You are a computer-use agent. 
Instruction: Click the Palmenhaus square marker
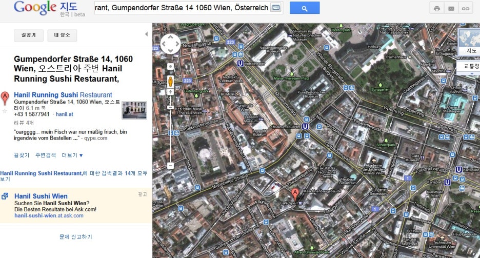pyautogui.click(x=410, y=57)
